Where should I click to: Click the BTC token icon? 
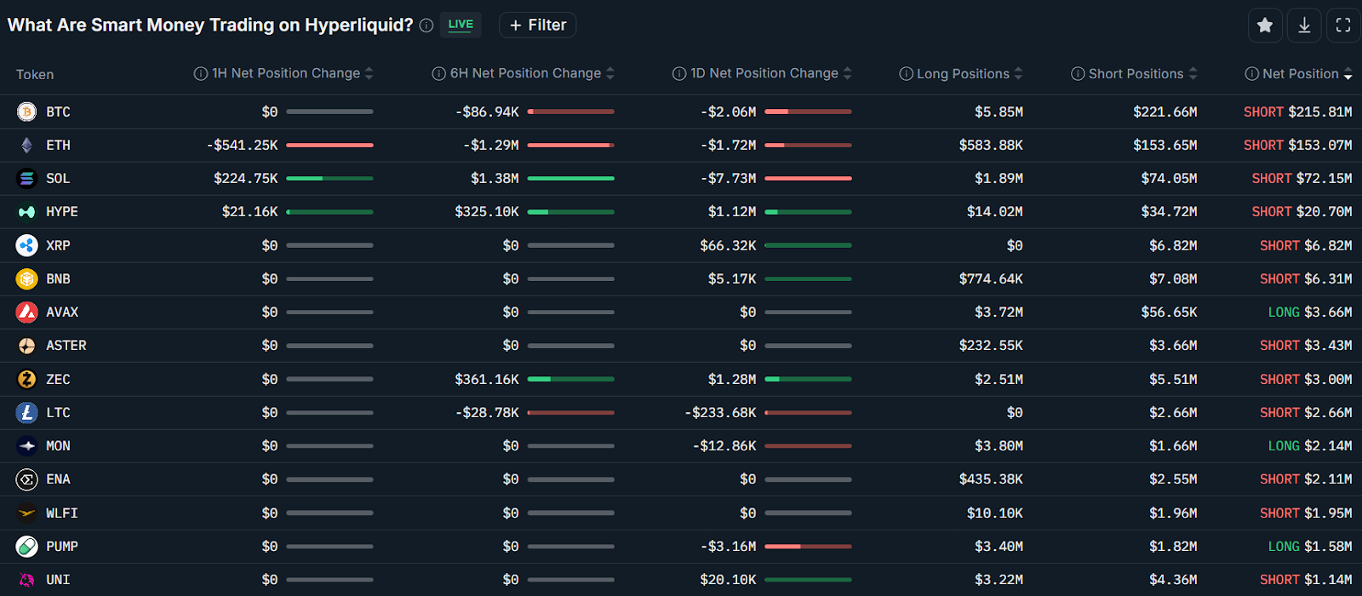pos(26,112)
